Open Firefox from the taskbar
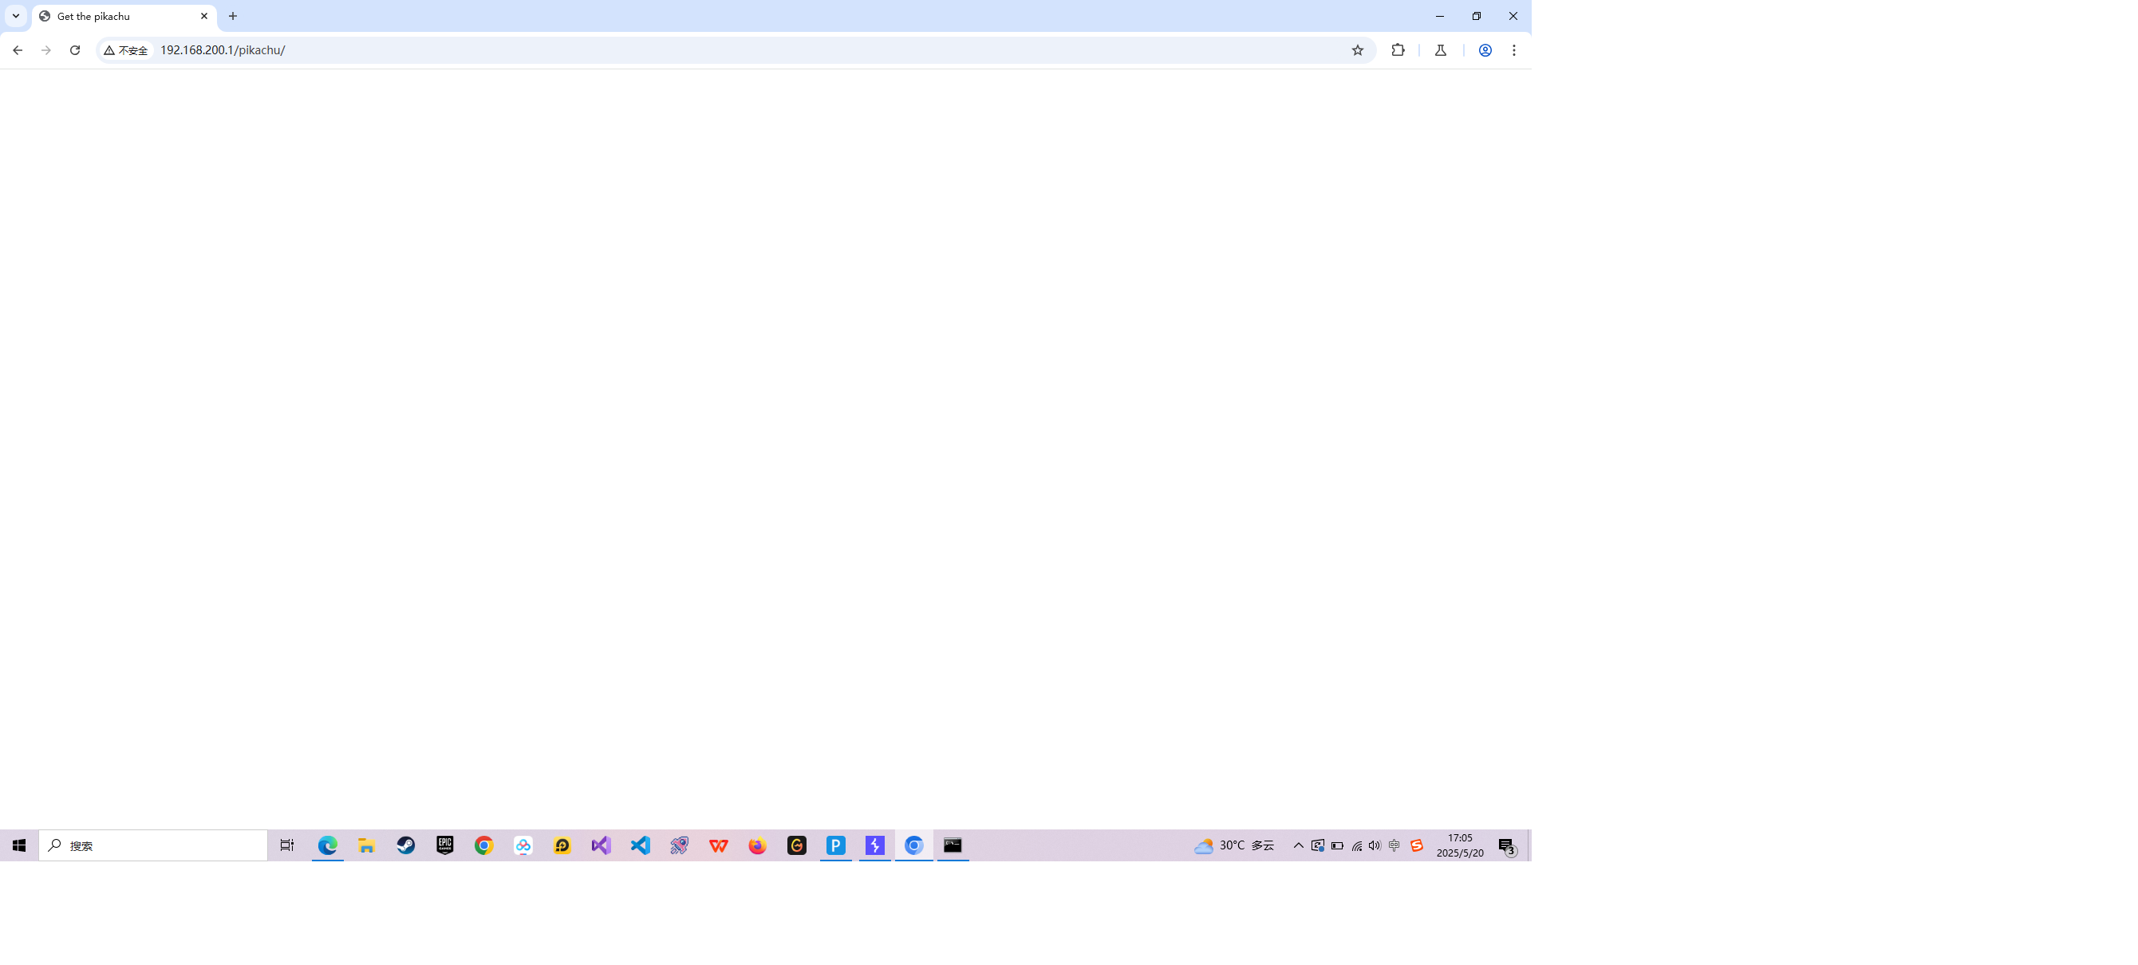The height and width of the screenshot is (965, 2138). click(x=757, y=845)
